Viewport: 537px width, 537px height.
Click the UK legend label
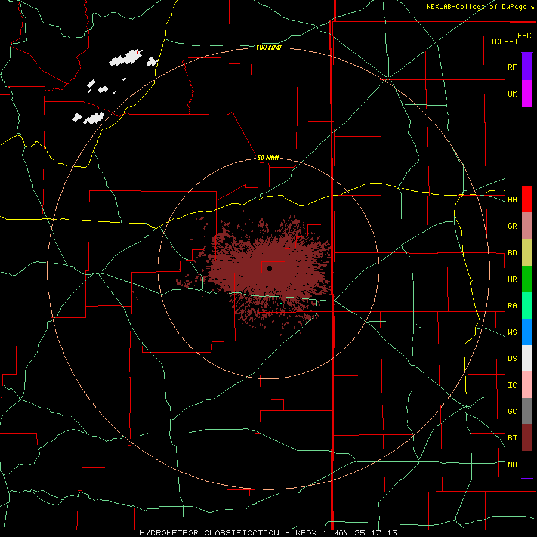coord(512,94)
